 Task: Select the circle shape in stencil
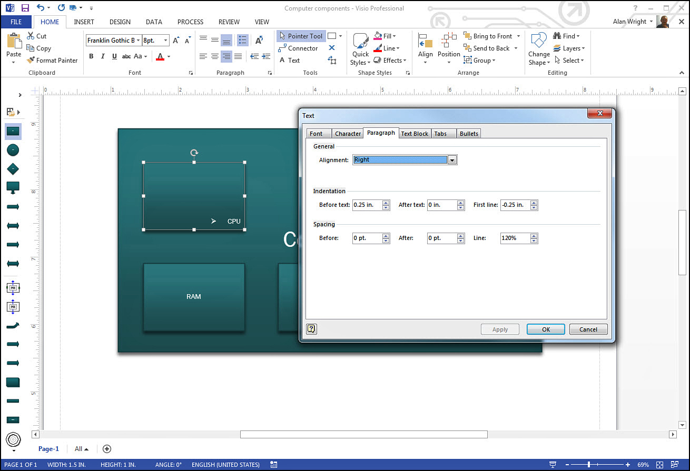point(13,150)
